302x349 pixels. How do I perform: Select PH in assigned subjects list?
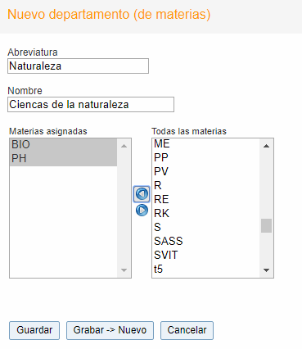(x=63, y=158)
